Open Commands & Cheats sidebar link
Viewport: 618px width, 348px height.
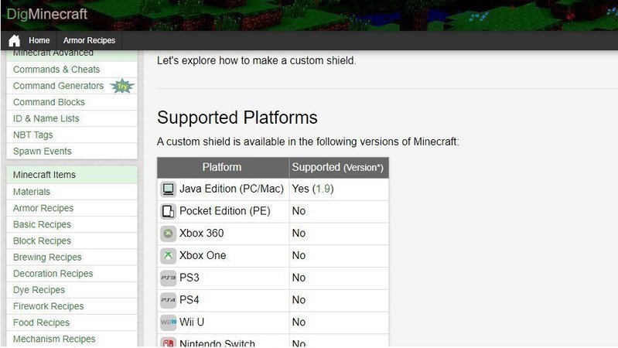(x=56, y=70)
